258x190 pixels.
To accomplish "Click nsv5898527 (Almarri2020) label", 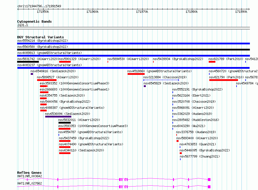I will [x=58, y=77].
